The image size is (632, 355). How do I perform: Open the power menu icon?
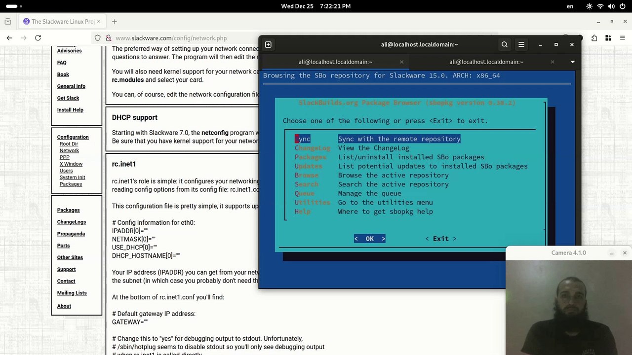coord(622,6)
